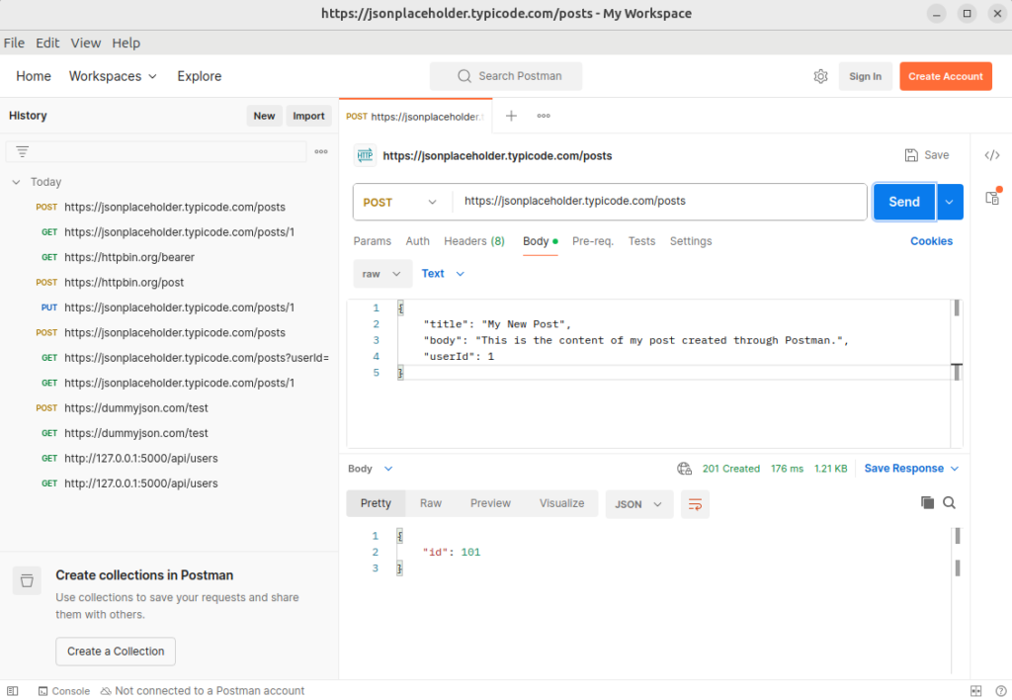
Task: Search the response with magnifier icon
Action: point(949,502)
